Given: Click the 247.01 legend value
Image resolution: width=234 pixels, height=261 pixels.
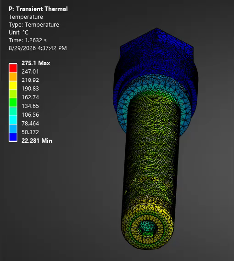Looking at the screenshot, I should point(30,72).
